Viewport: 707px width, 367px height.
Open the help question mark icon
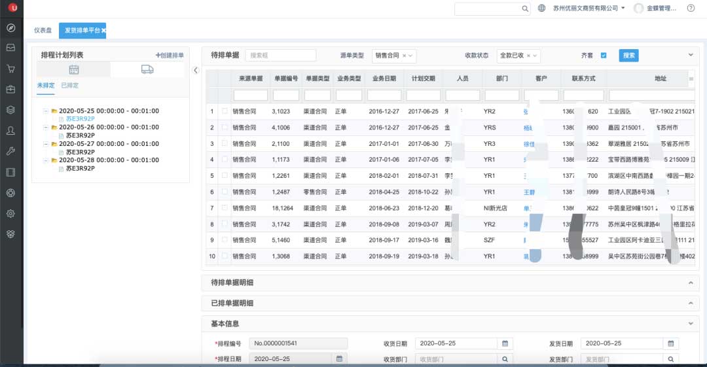point(691,8)
